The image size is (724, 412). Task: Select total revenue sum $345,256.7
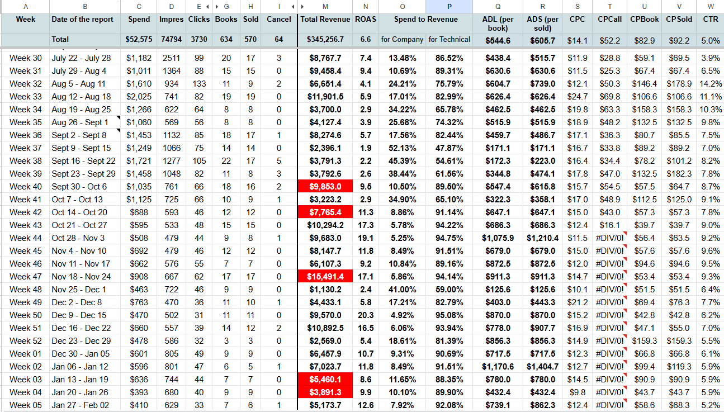point(325,40)
